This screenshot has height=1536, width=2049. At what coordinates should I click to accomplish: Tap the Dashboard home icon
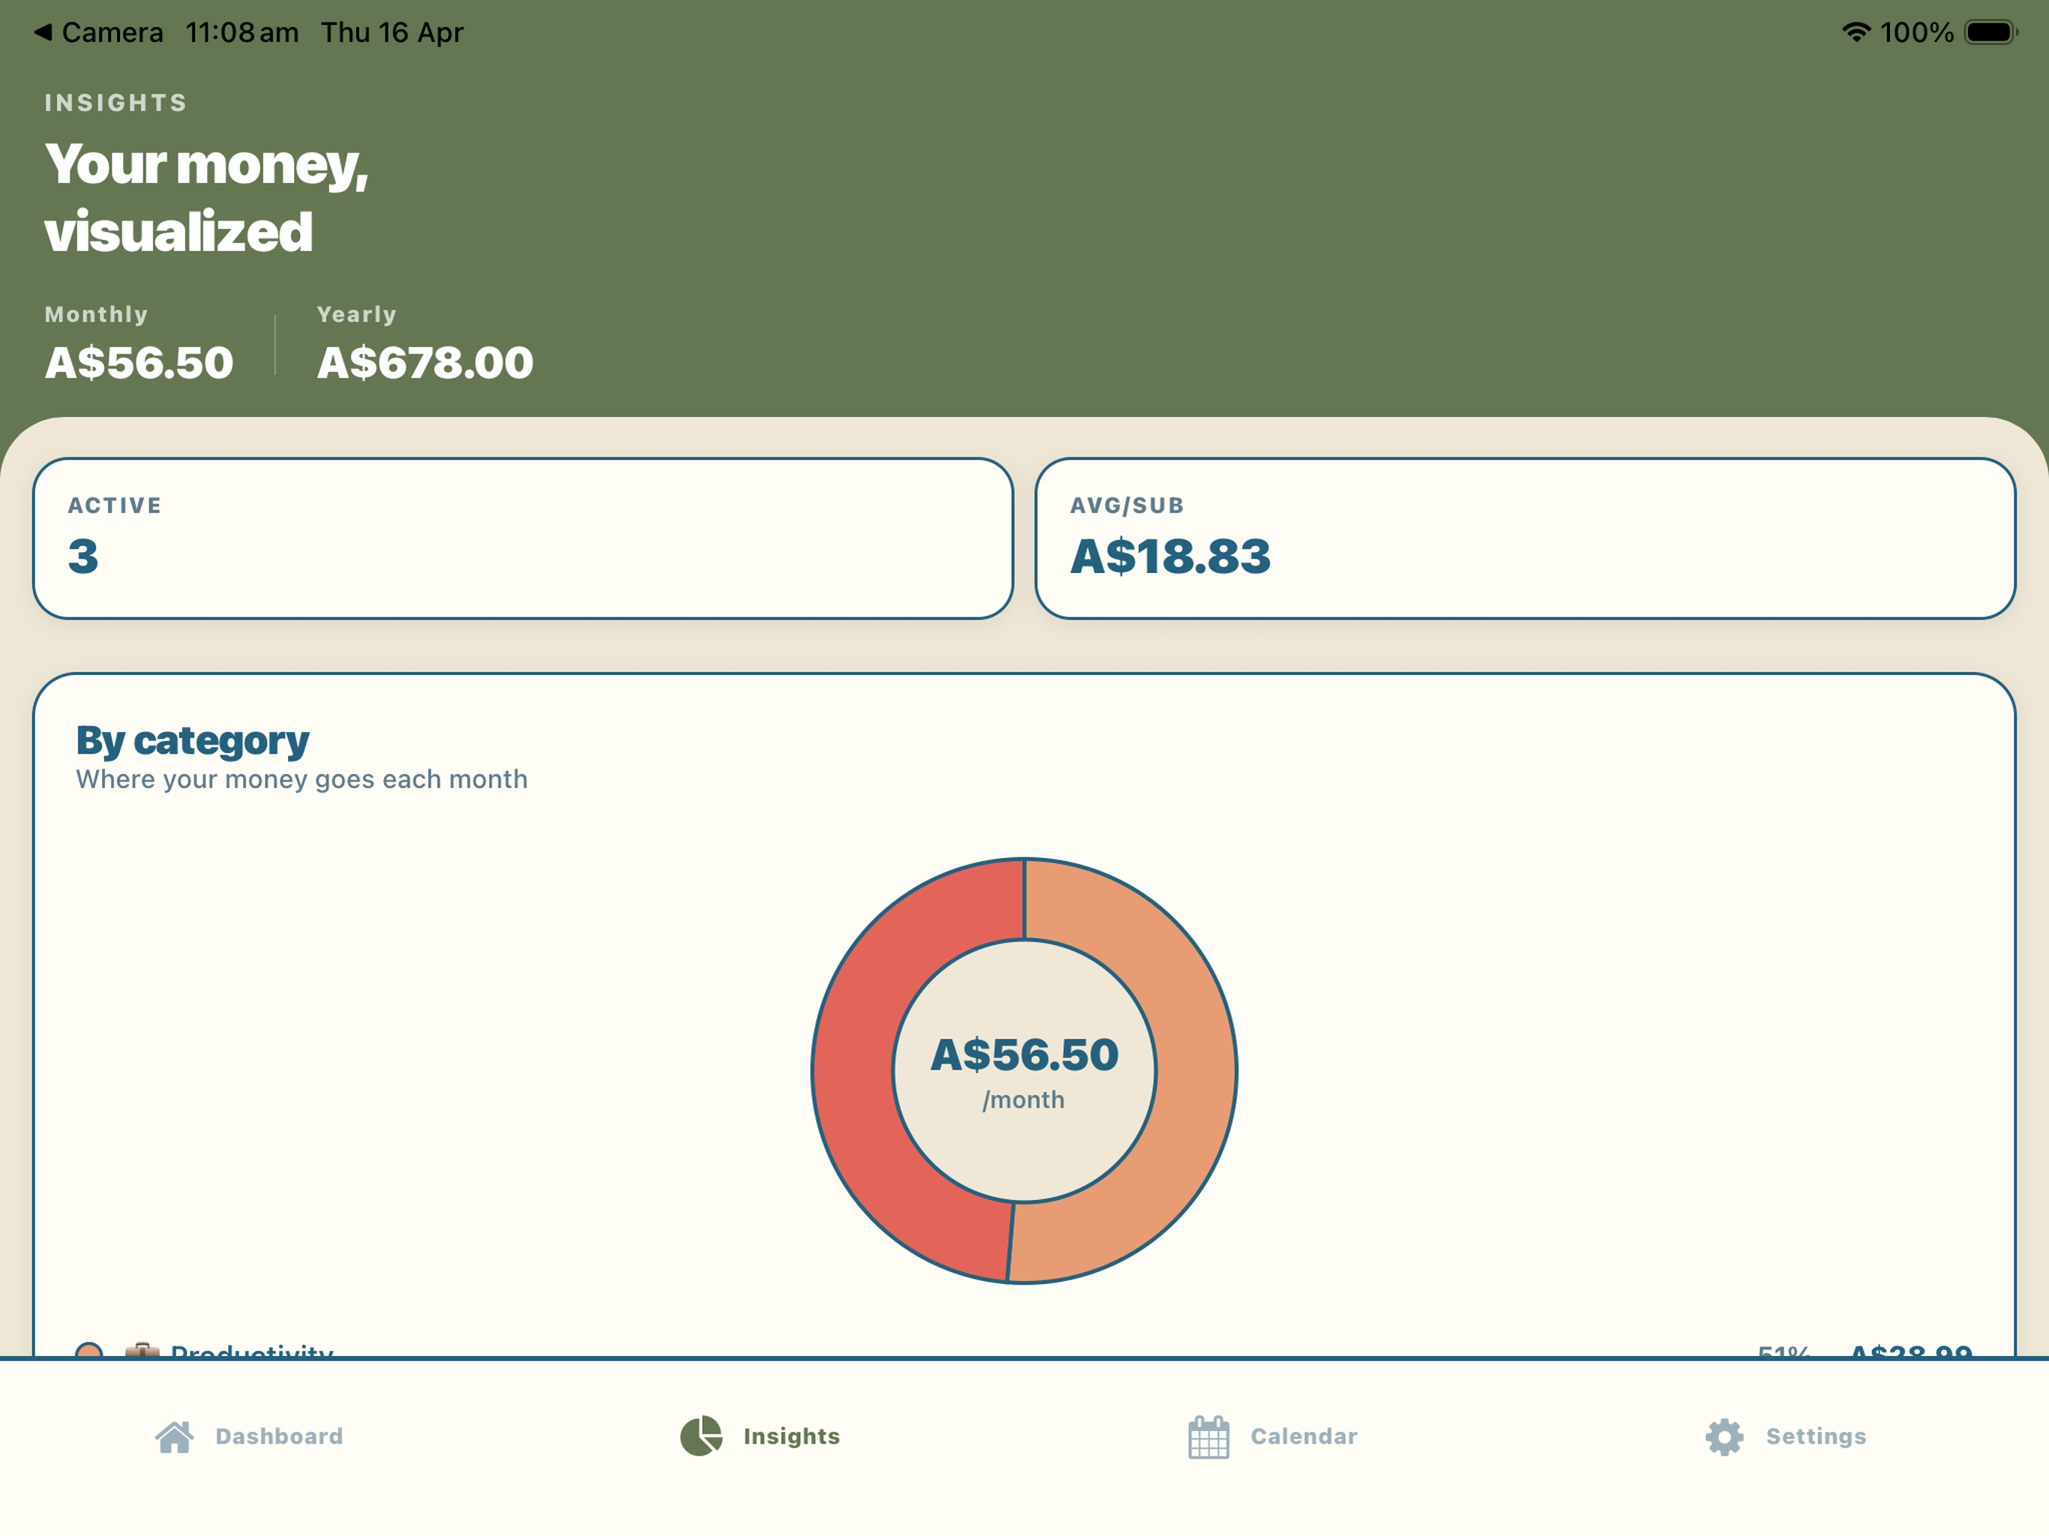174,1437
